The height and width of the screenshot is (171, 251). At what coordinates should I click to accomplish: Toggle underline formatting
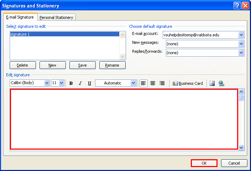89,83
